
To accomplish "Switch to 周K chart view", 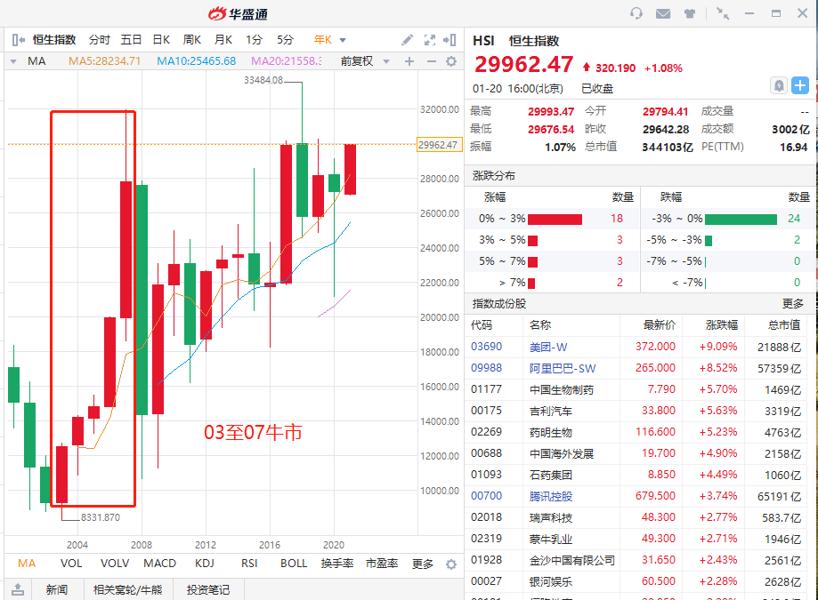I will [192, 40].
